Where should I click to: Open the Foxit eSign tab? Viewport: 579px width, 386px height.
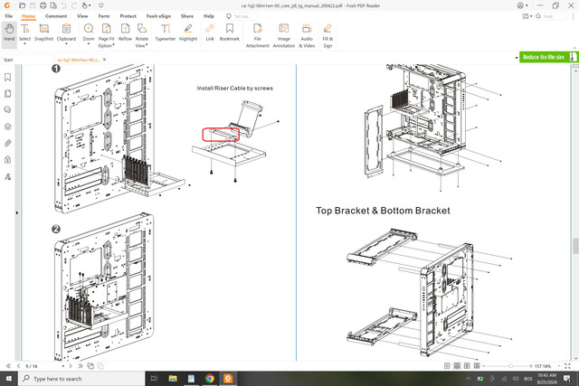point(158,16)
